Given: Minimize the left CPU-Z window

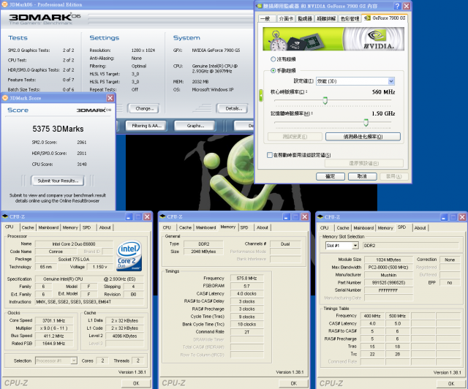Looking at the screenshot, I should pyautogui.click(x=129, y=216).
